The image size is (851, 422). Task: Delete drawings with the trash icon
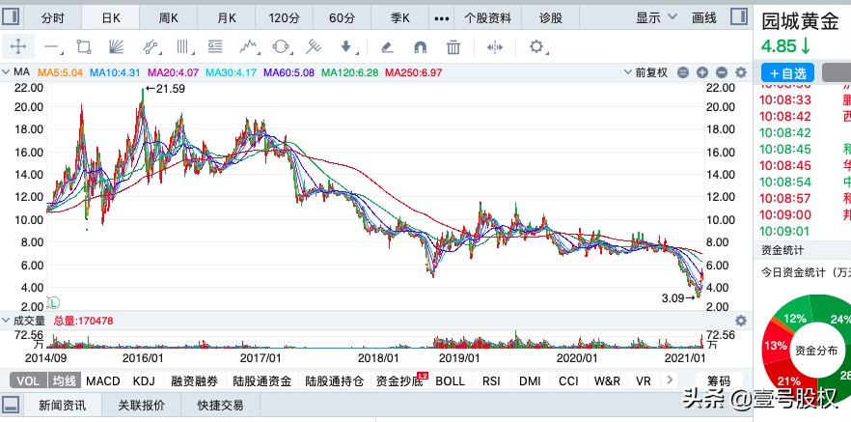pyautogui.click(x=453, y=46)
